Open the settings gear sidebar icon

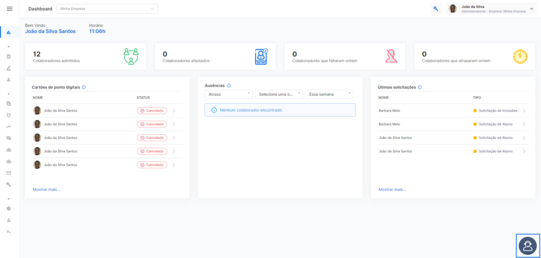point(9,208)
